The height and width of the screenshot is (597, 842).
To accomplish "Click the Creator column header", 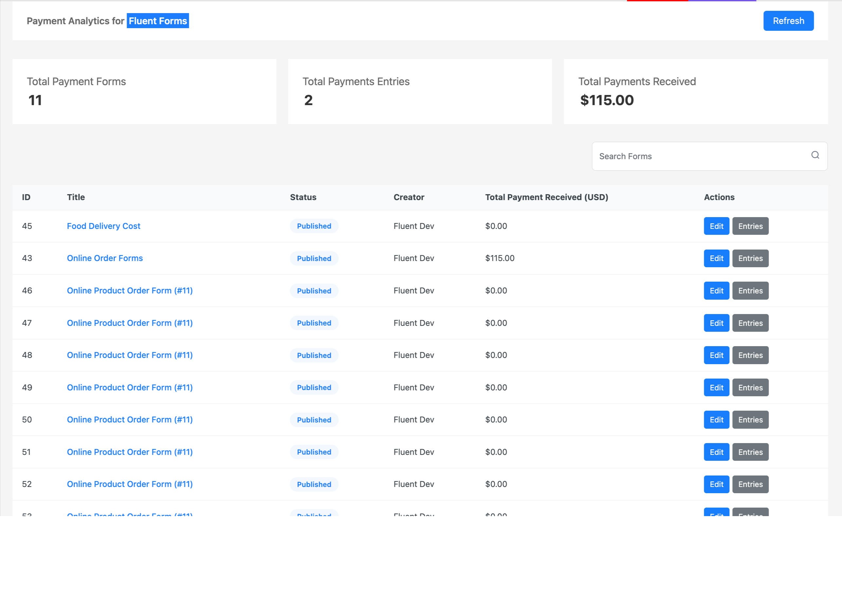I will (x=409, y=197).
